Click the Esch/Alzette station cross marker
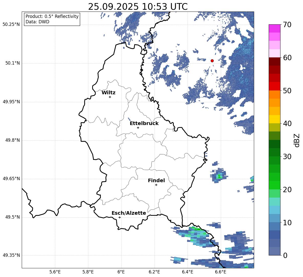303x277 pixels. [x=120, y=217]
